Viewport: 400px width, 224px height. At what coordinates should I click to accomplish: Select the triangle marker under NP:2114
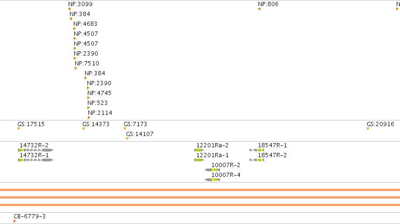(89, 118)
